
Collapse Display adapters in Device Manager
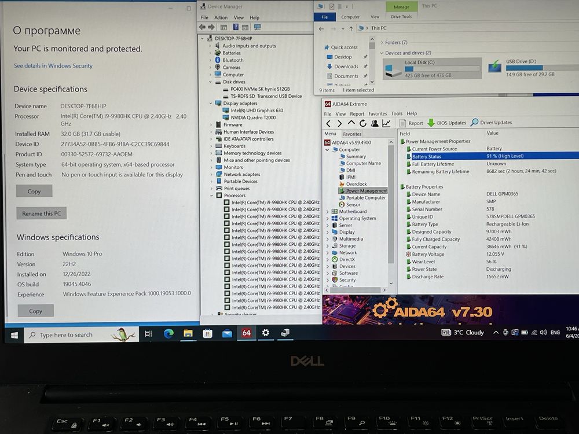tap(211, 104)
